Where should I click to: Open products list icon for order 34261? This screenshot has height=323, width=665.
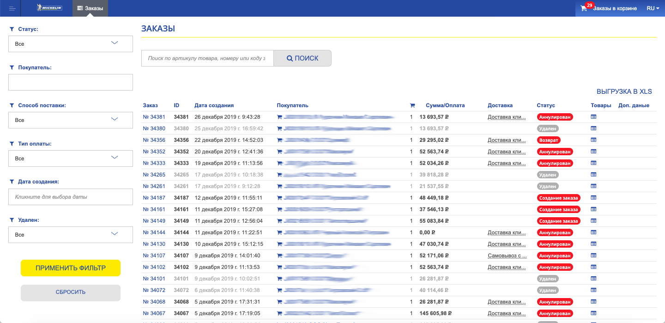coord(594,186)
